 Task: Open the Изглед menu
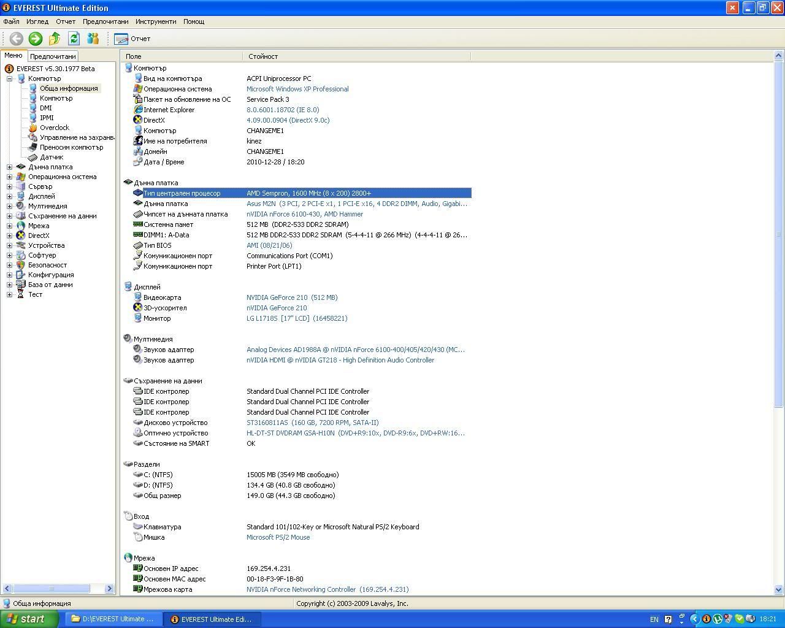37,21
